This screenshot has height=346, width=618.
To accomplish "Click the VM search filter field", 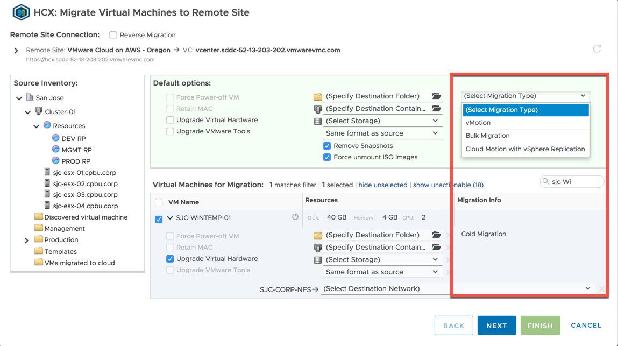I will [x=576, y=182].
